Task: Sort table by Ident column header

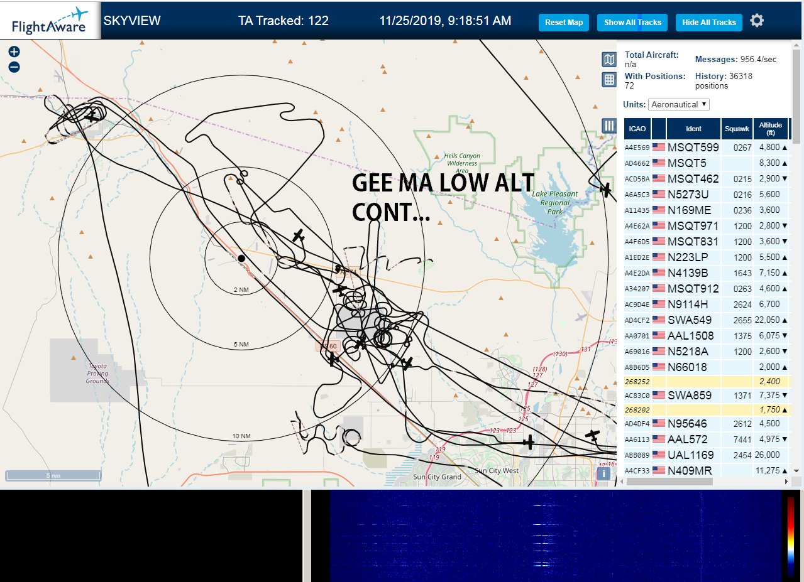Action: click(693, 129)
